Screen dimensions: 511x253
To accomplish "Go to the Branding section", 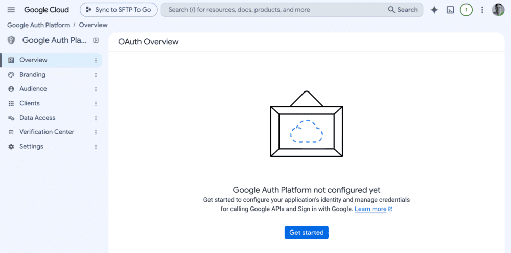I will [51, 75].
